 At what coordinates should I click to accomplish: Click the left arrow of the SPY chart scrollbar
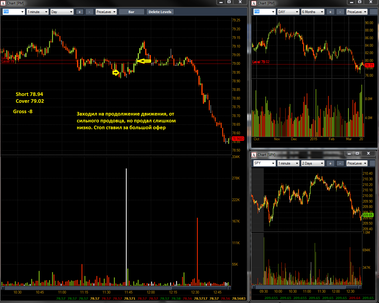(x=253, y=287)
